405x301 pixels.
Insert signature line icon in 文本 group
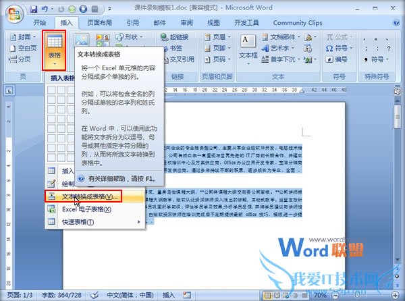coord(310,37)
